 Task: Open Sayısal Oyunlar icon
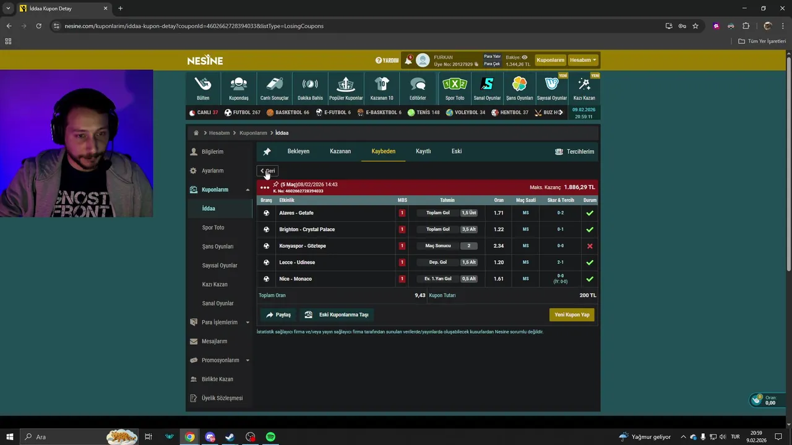point(551,84)
